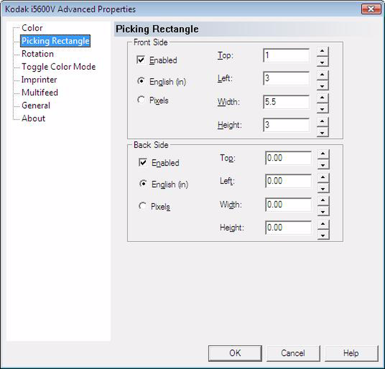385x369 pixels.
Task: Click the Front Side Top field
Action: 286,55
